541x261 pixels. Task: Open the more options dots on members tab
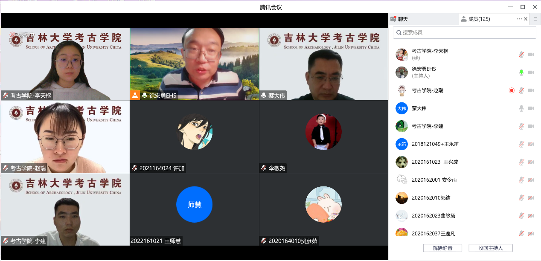tap(519, 19)
